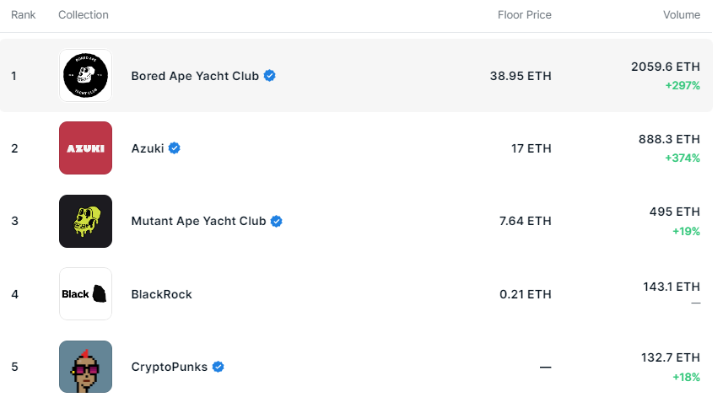Sort by the Rank column header
This screenshot has height=408, width=723.
(23, 15)
